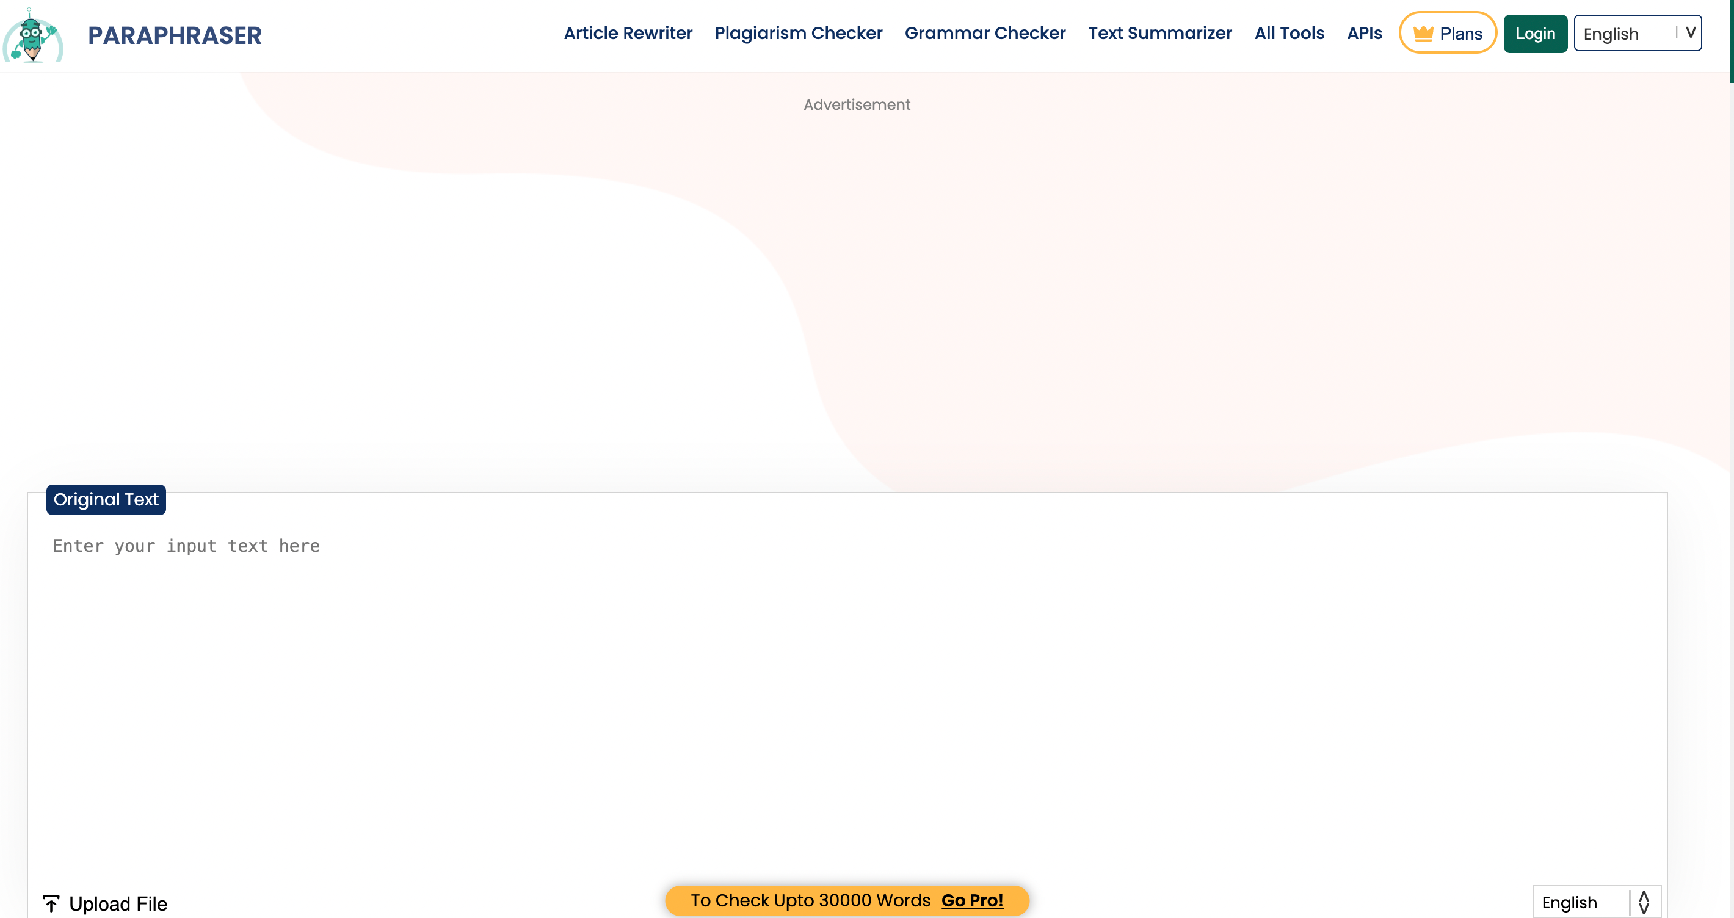Browse All Tools from the navigation bar

coord(1289,32)
